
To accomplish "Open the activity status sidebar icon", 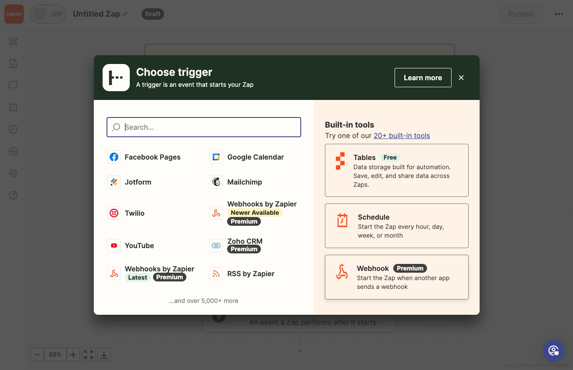I will [x=13, y=151].
